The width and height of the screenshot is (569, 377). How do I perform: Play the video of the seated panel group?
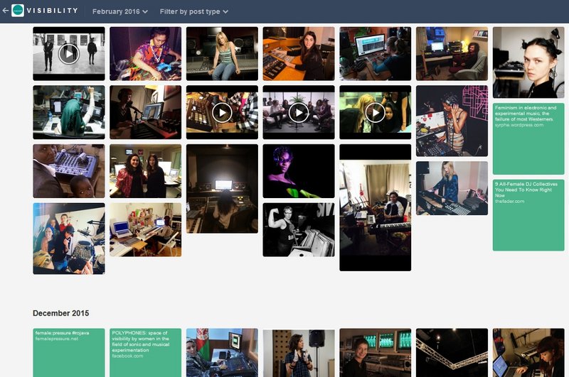pos(299,112)
